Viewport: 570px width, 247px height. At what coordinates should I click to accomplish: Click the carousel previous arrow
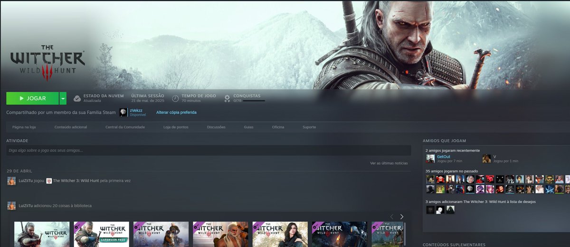[x=392, y=216]
